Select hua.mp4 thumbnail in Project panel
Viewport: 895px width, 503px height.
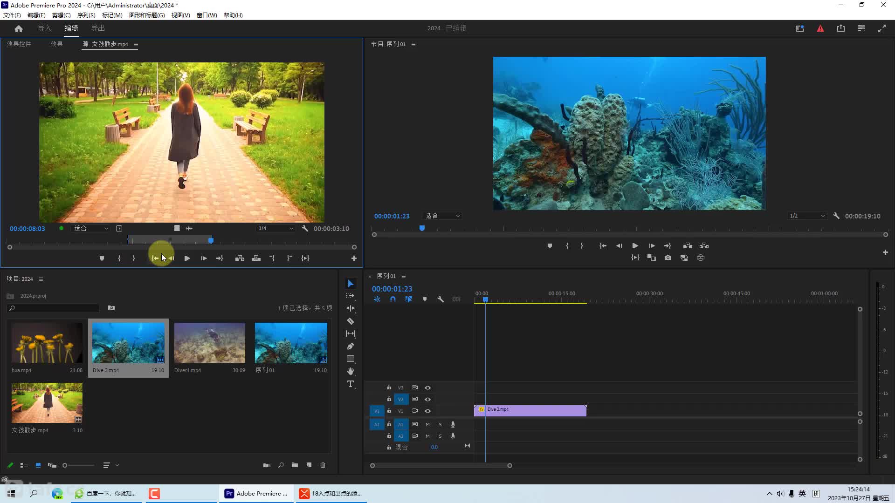47,343
